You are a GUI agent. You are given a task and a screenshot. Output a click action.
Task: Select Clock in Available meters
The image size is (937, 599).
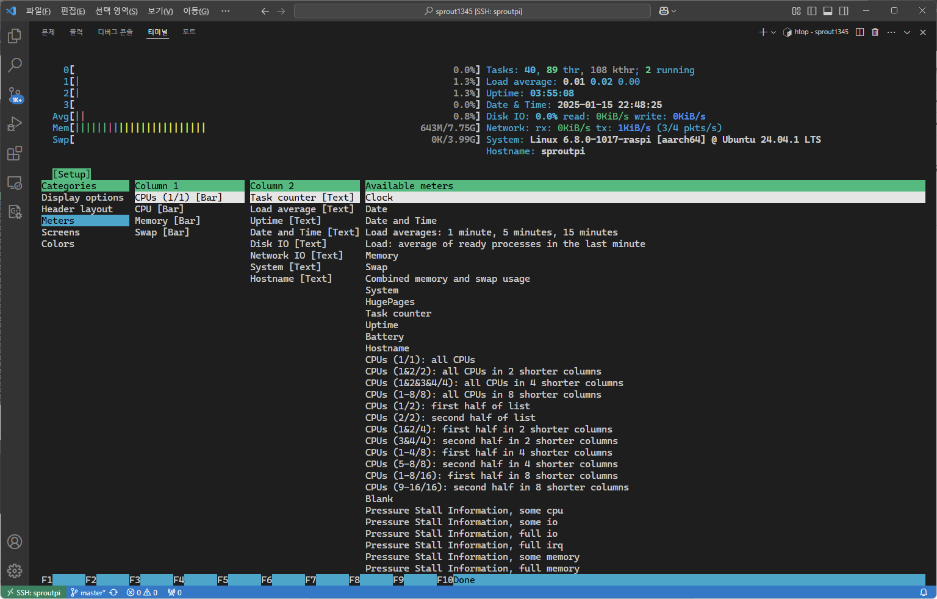645,198
